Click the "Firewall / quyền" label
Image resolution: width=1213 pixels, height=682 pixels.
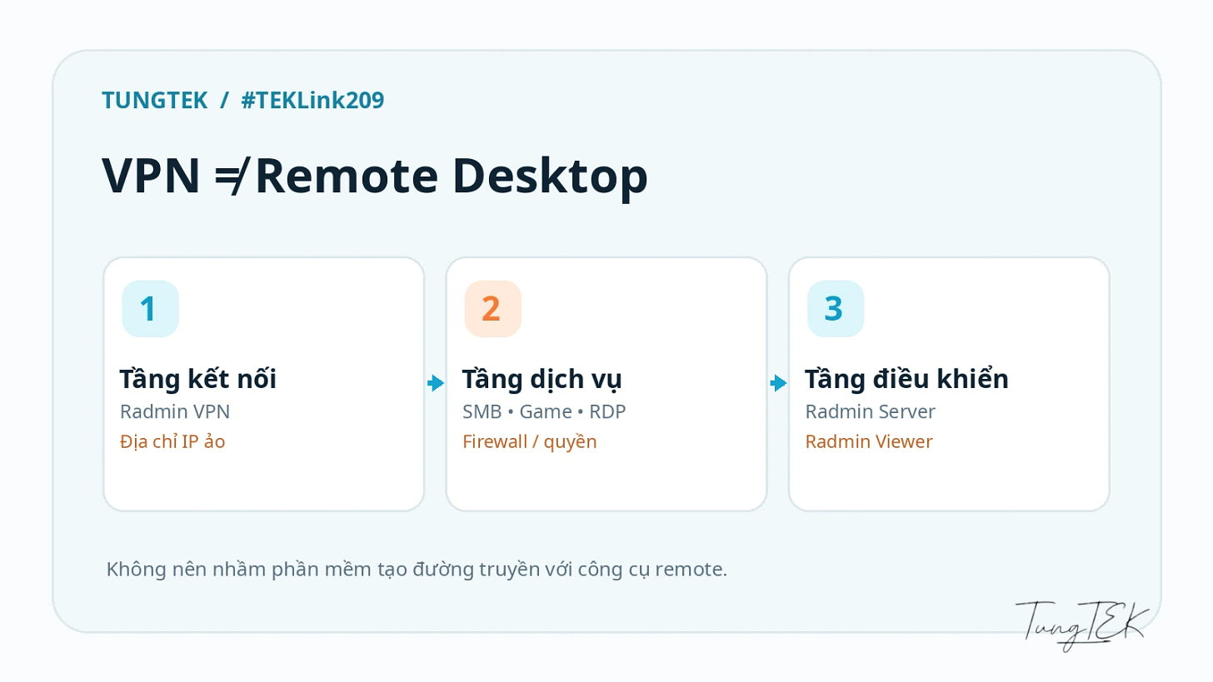coord(530,441)
